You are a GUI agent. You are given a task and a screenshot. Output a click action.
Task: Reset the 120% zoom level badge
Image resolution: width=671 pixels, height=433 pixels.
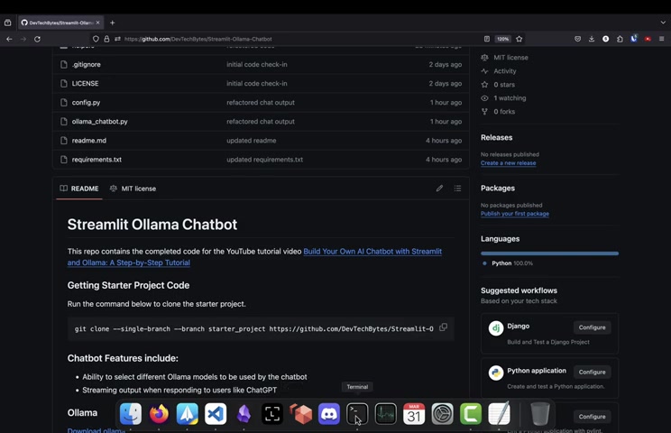[x=503, y=39]
